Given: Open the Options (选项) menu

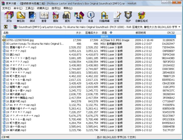Looking at the screenshot, I should click(56, 8).
